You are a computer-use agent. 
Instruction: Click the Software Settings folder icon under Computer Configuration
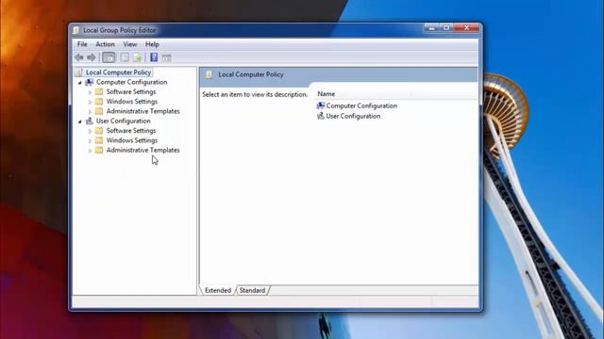(99, 92)
